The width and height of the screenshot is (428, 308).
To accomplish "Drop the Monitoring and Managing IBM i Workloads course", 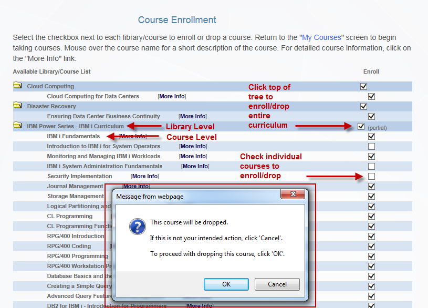I will 371,156.
